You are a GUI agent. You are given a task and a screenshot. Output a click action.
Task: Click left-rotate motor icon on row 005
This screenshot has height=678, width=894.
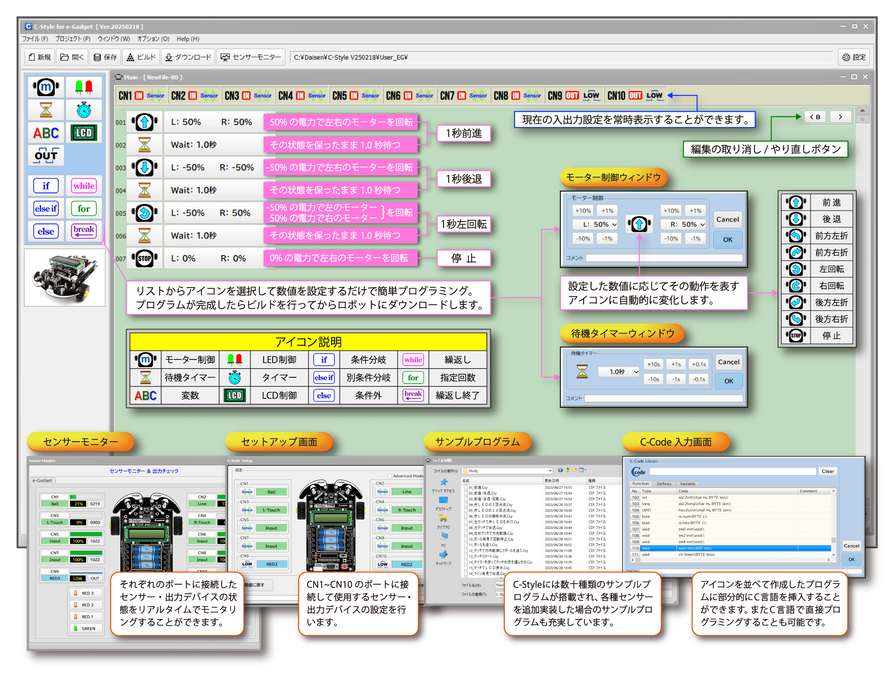click(x=144, y=213)
